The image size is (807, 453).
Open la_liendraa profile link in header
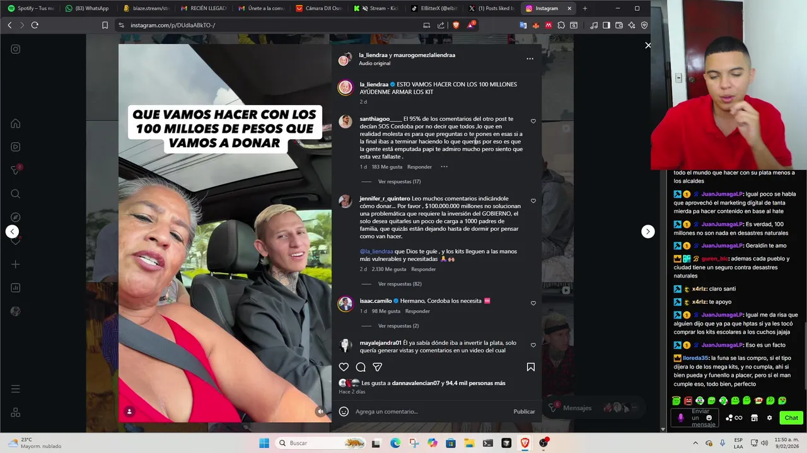pyautogui.click(x=373, y=55)
